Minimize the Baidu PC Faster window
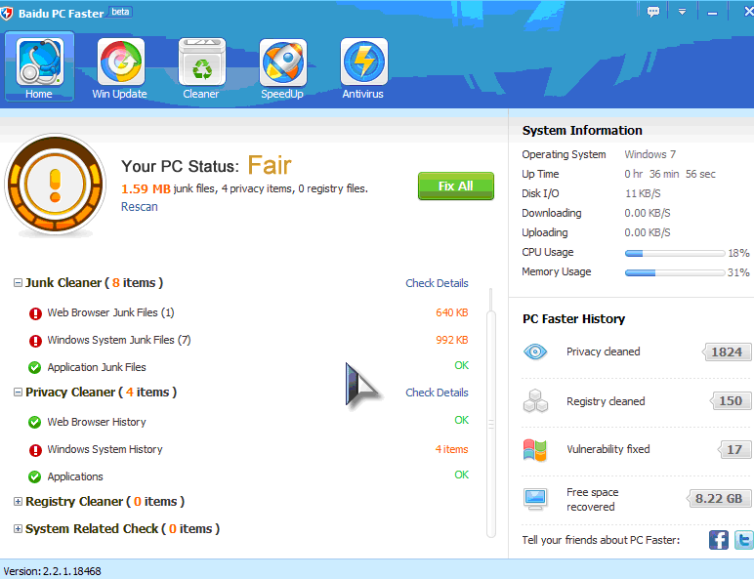The image size is (754, 579). coord(713,13)
